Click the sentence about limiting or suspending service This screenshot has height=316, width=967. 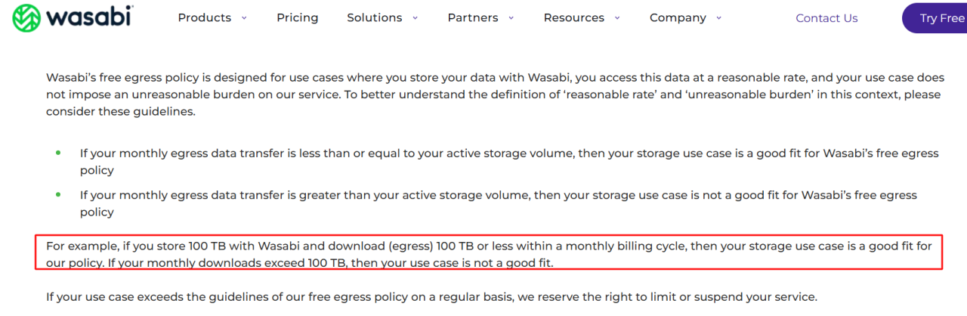(x=431, y=296)
